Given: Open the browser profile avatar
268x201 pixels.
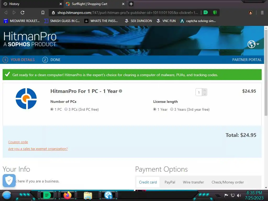Looking at the screenshot, I should [x=250, y=13].
